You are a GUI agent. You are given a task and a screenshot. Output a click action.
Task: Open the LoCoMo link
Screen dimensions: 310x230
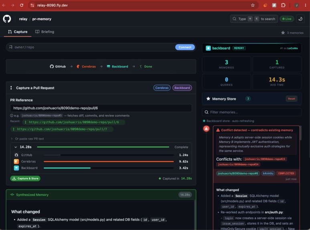292,48
